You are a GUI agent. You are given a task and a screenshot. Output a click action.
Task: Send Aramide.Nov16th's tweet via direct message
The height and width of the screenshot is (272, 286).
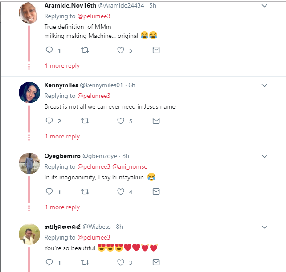pos(156,50)
